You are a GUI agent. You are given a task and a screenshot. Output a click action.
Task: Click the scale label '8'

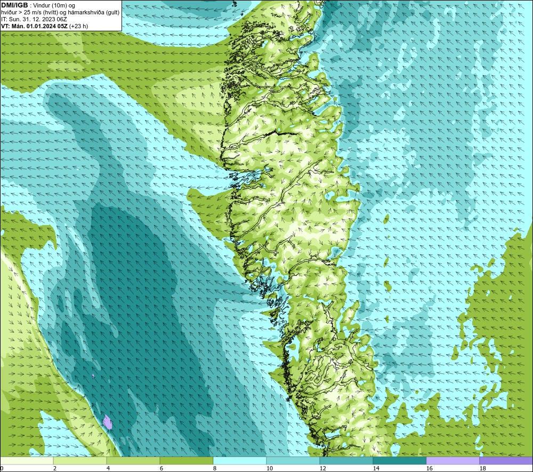point(215,469)
